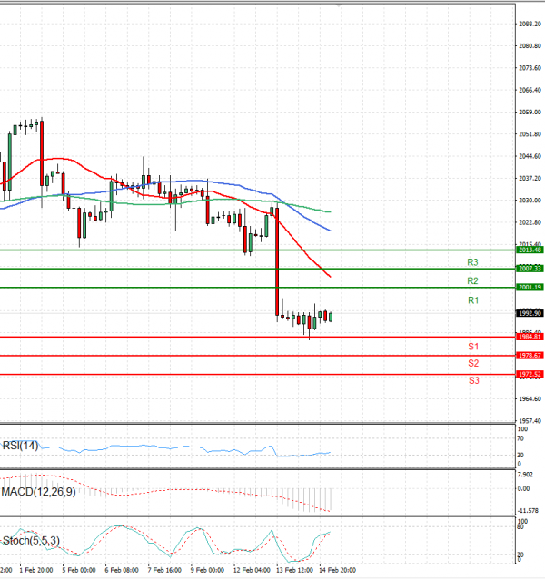Select the current price 1992.90 tag
545x579 pixels.
click(x=530, y=313)
